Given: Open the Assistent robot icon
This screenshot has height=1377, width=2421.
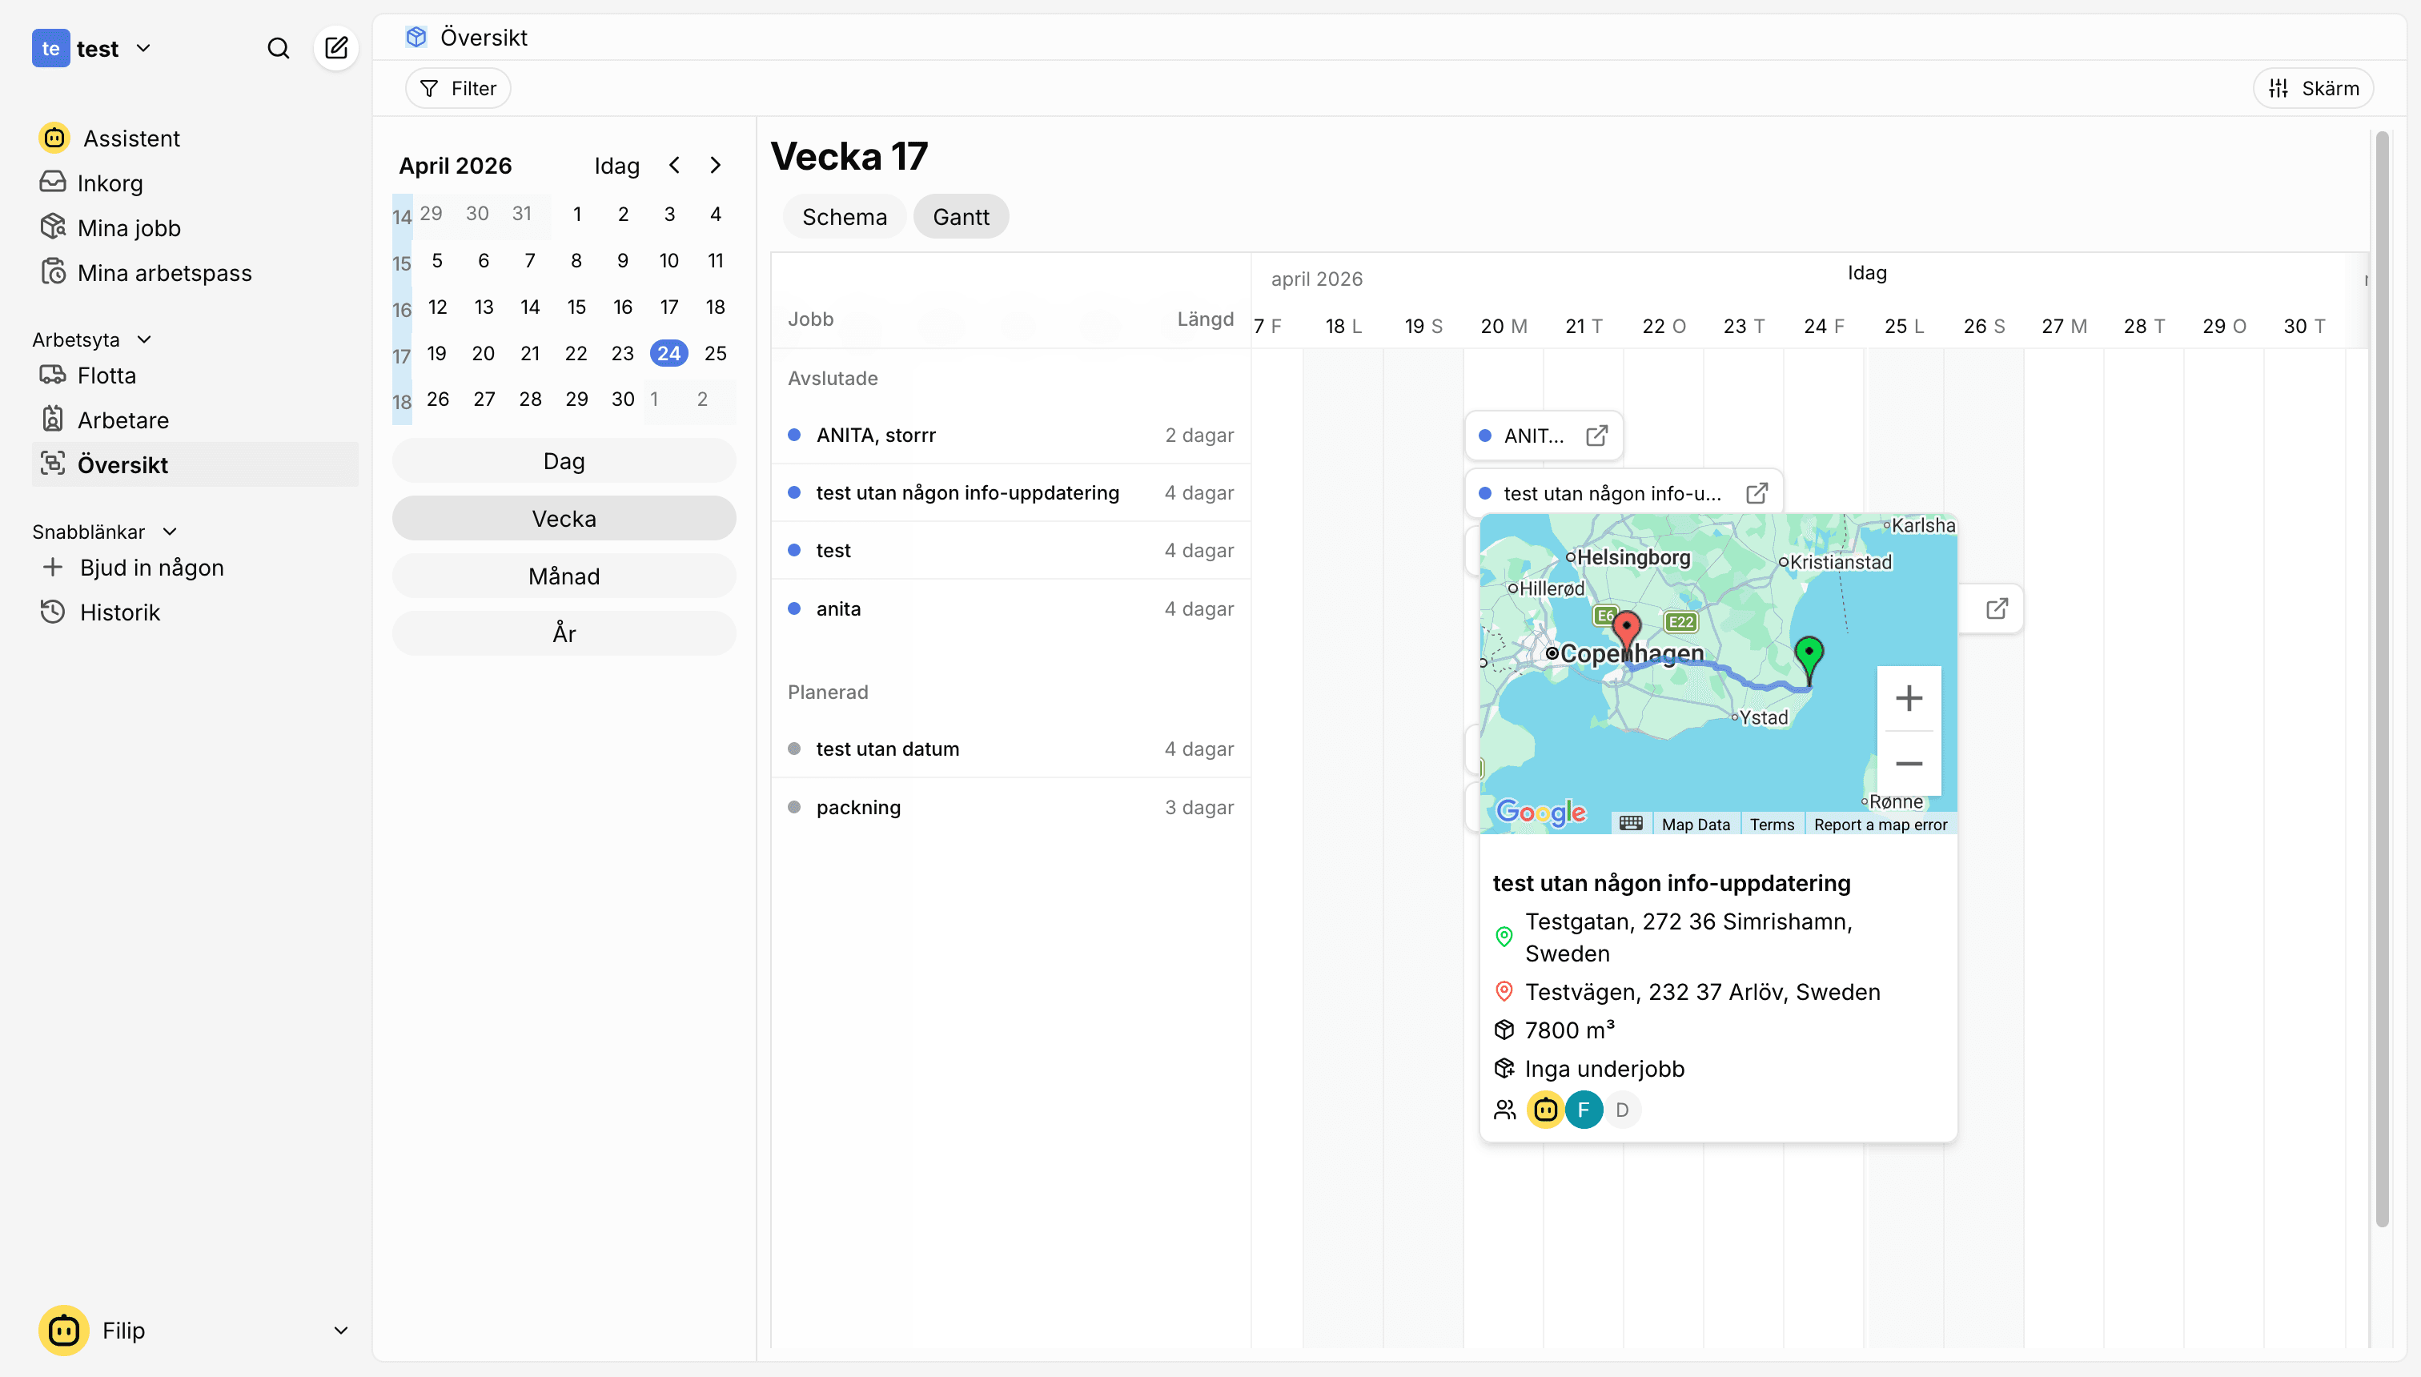Looking at the screenshot, I should tap(54, 138).
